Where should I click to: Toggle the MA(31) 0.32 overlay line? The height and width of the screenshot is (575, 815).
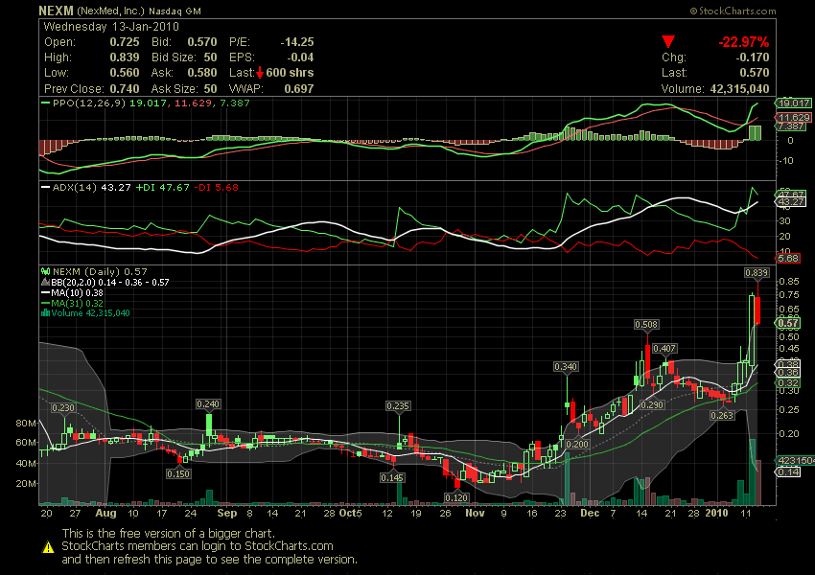coord(44,302)
